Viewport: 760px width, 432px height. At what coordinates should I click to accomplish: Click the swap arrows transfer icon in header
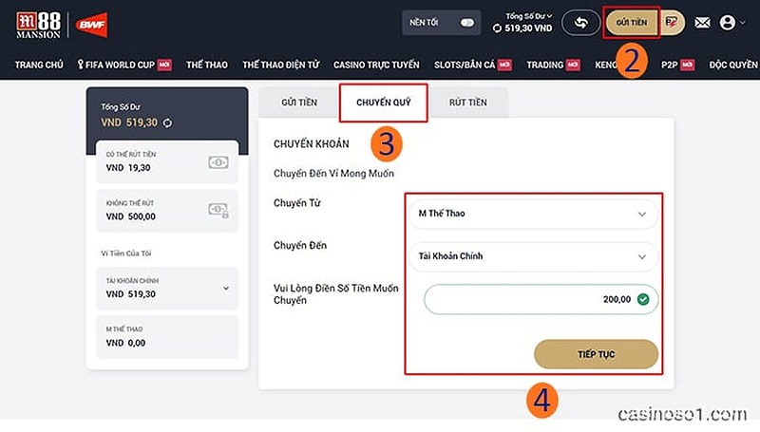coord(580,22)
